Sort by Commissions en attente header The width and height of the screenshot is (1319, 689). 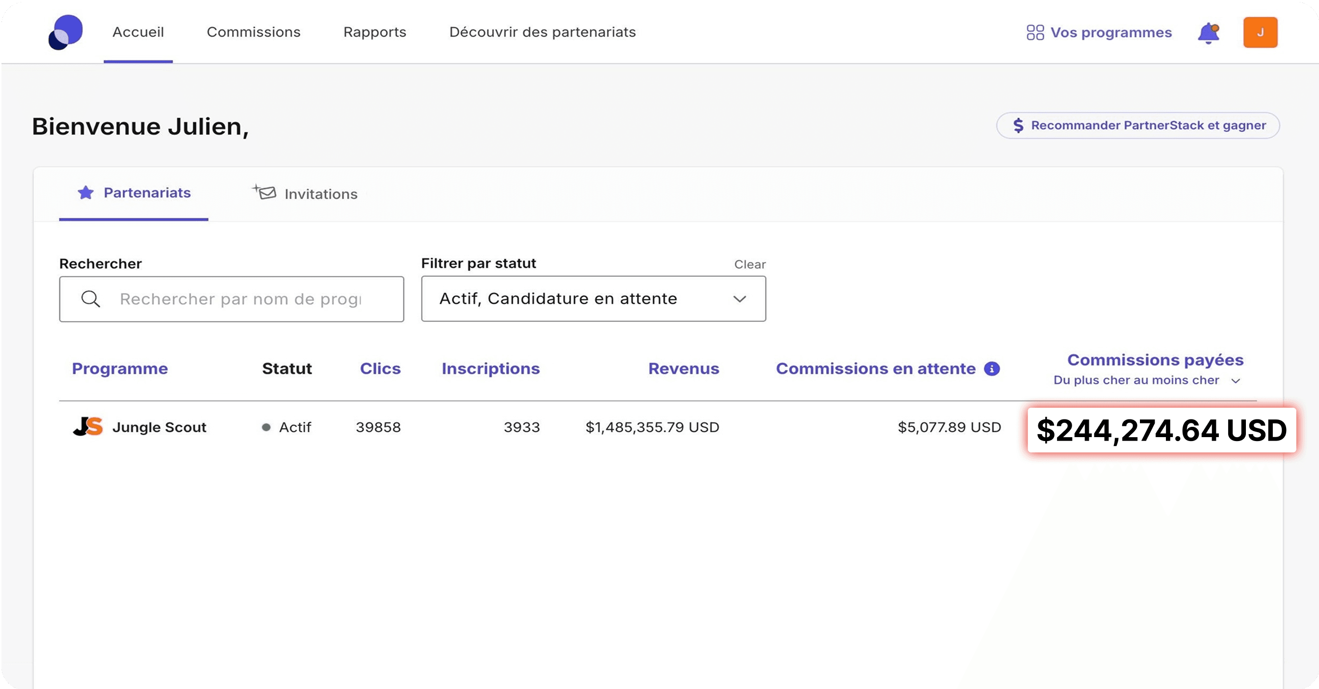(x=875, y=369)
